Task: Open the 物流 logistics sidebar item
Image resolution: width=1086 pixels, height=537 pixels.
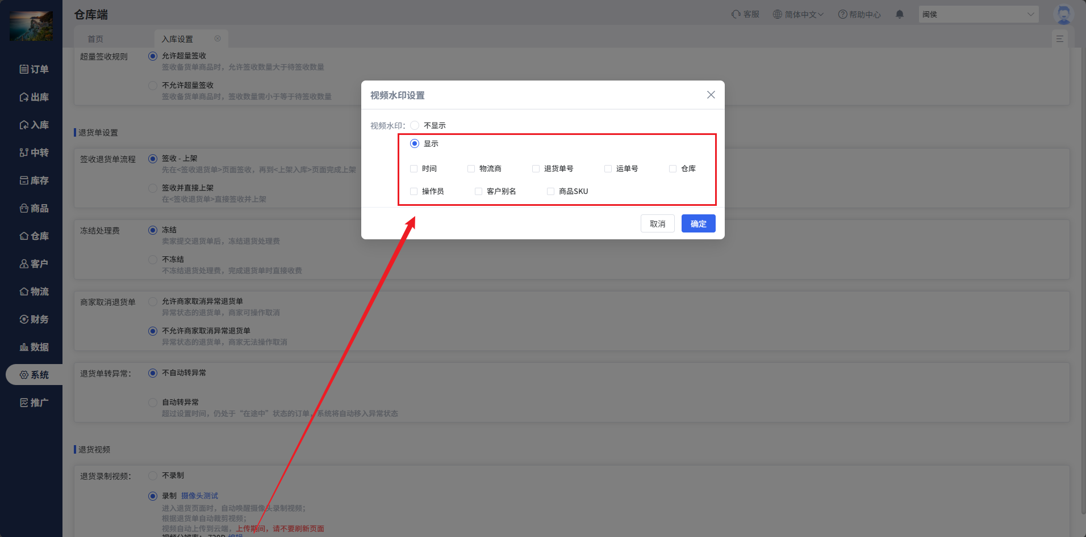Action: [34, 291]
